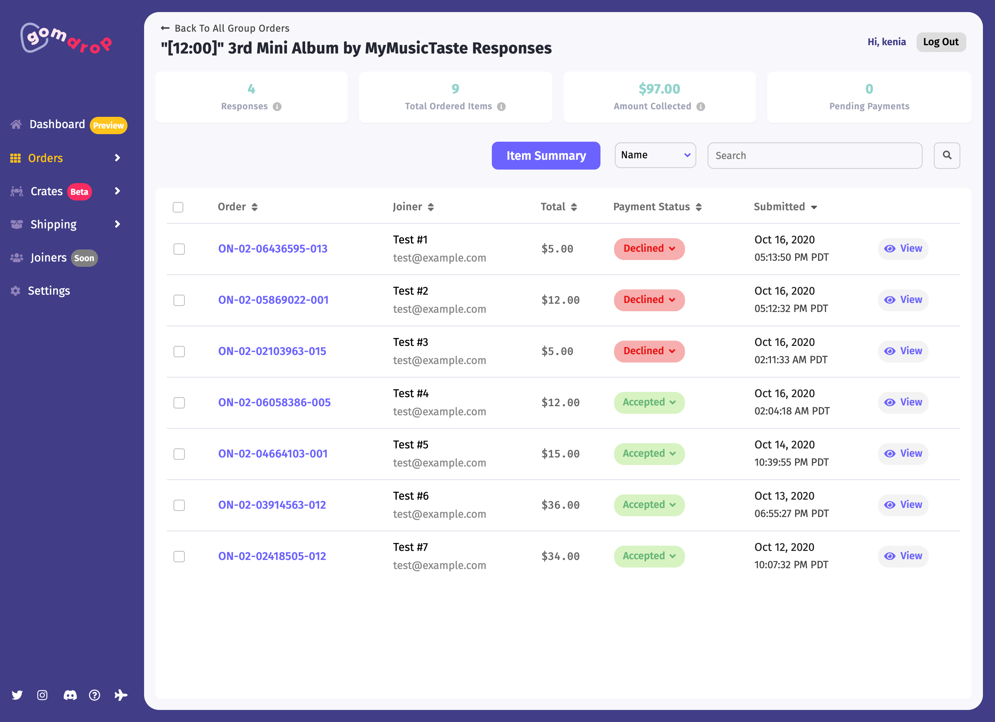995x722 pixels.
Task: Click the Crates icon in sidebar
Action: [x=17, y=191]
